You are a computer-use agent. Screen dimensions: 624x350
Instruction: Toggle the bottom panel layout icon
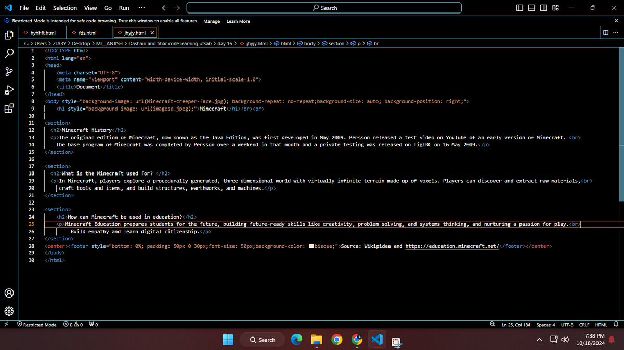pyautogui.click(x=531, y=8)
